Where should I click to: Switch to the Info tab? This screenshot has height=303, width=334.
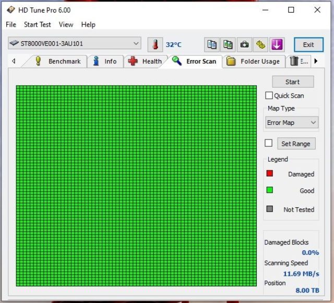[x=105, y=62]
